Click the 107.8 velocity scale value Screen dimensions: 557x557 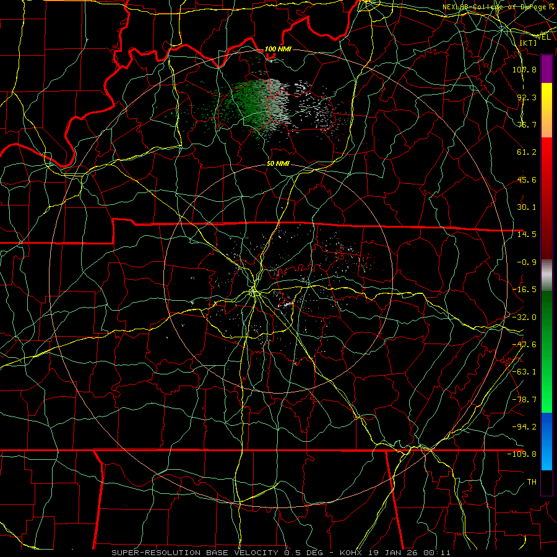(524, 69)
